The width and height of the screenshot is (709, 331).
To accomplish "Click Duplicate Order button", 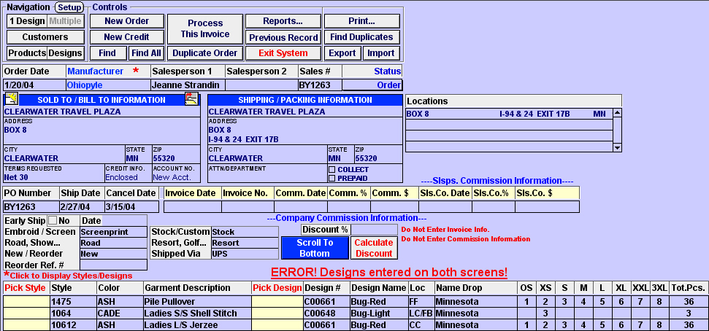I will coord(205,52).
